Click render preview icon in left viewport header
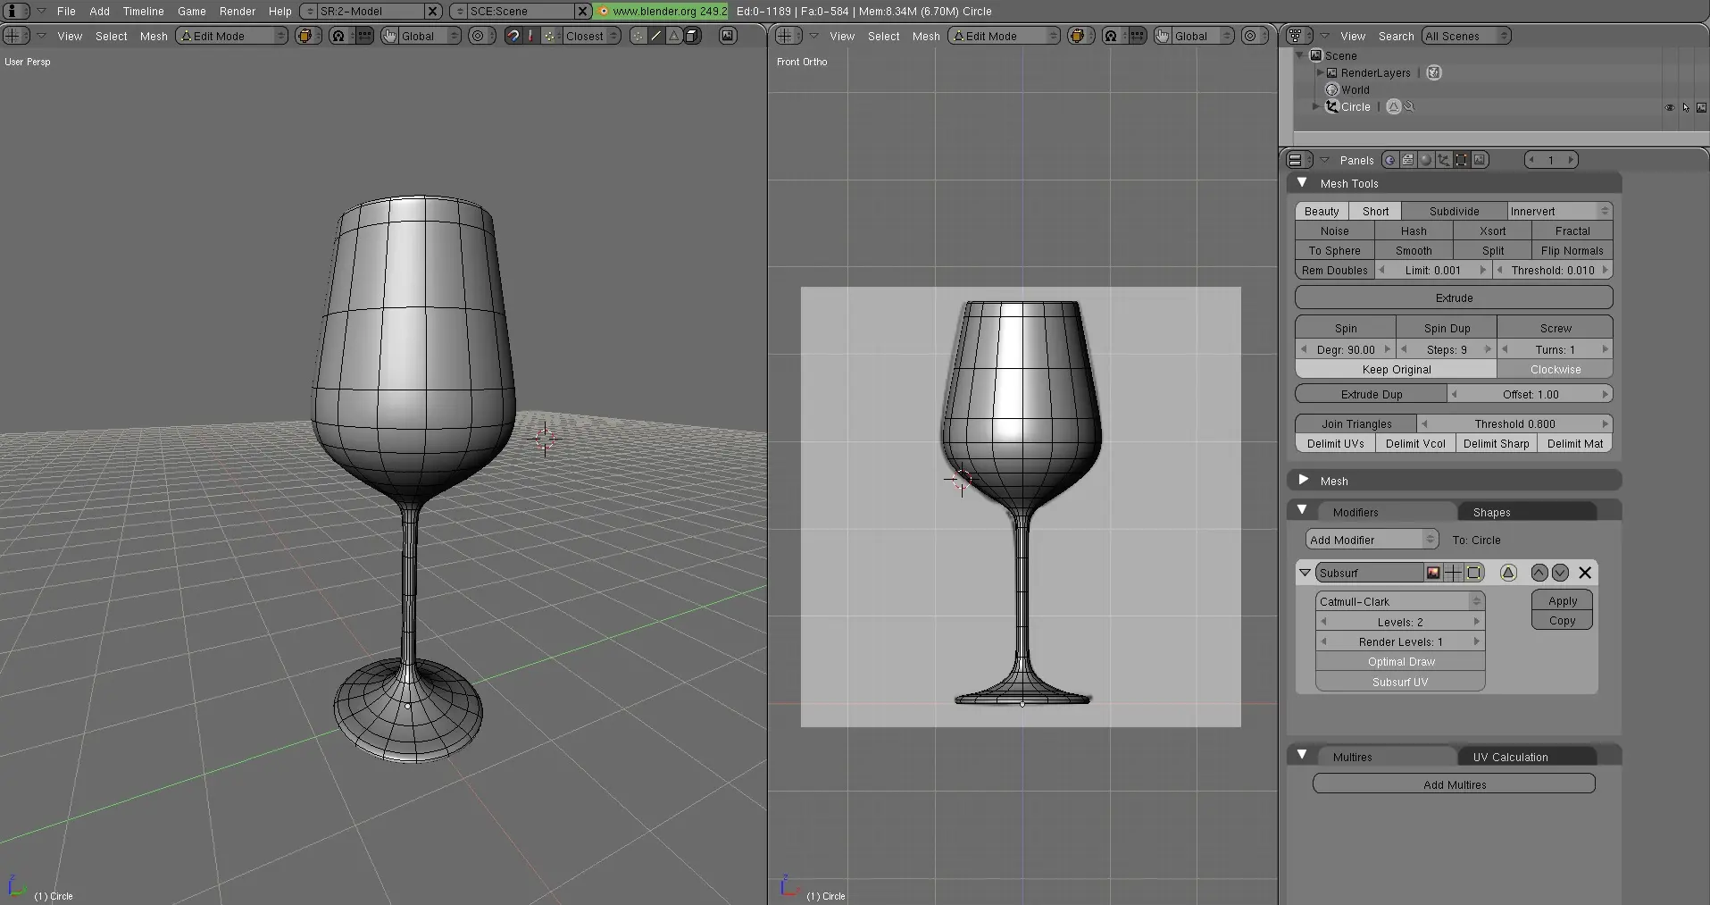Viewport: 1710px width, 905px height. 729,36
